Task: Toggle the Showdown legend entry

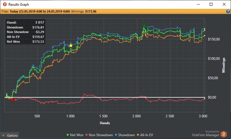Action: point(125,135)
